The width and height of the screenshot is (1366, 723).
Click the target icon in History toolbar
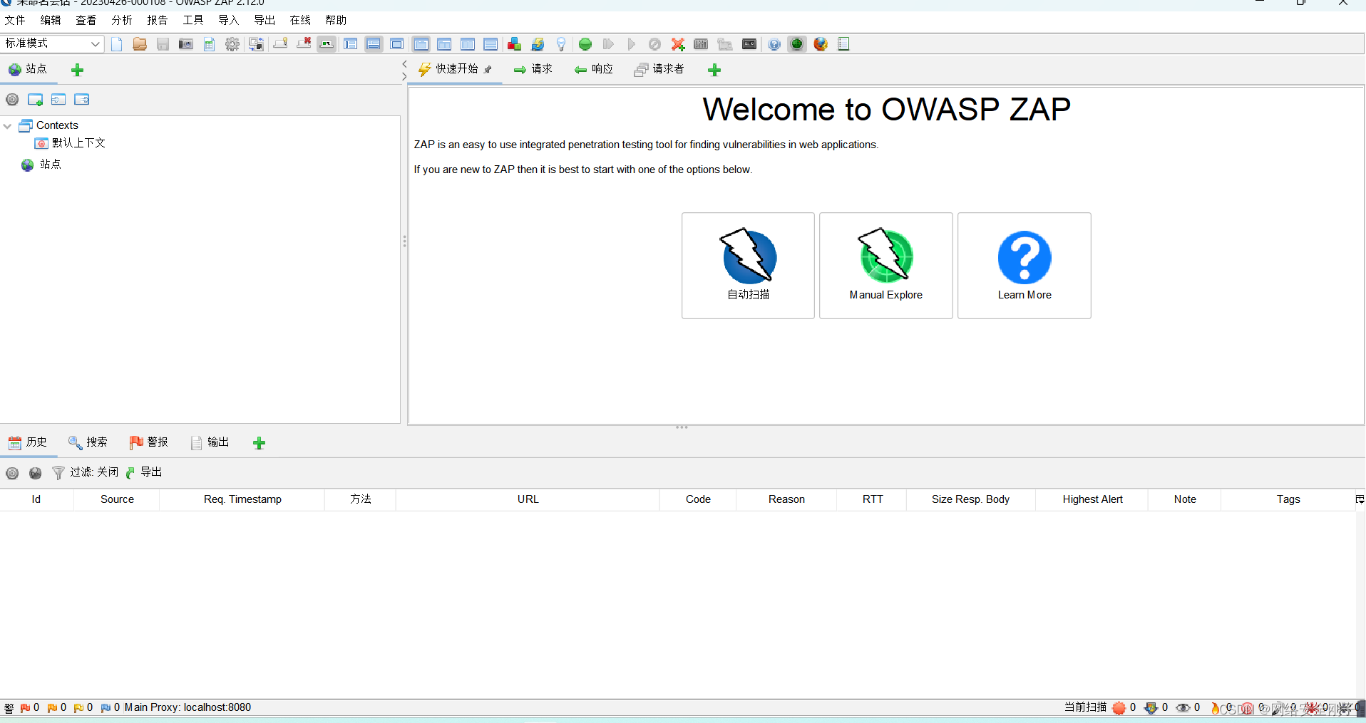(x=12, y=473)
